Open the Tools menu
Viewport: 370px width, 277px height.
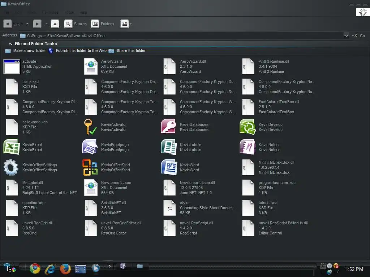pos(69,13)
